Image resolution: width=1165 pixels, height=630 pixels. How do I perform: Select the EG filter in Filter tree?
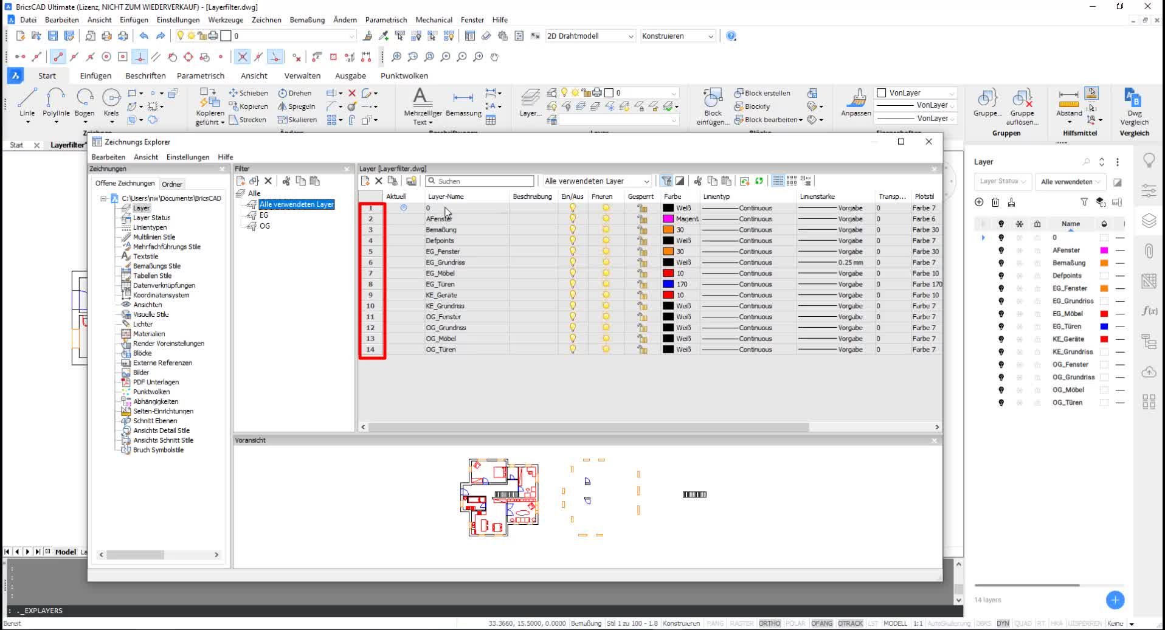(x=263, y=215)
